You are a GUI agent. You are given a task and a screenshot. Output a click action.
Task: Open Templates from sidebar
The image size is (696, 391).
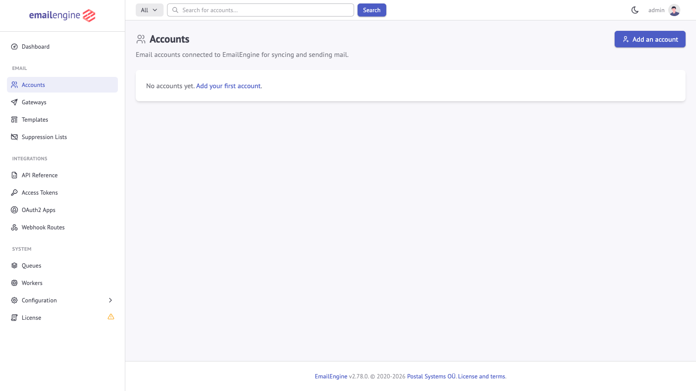62,119
